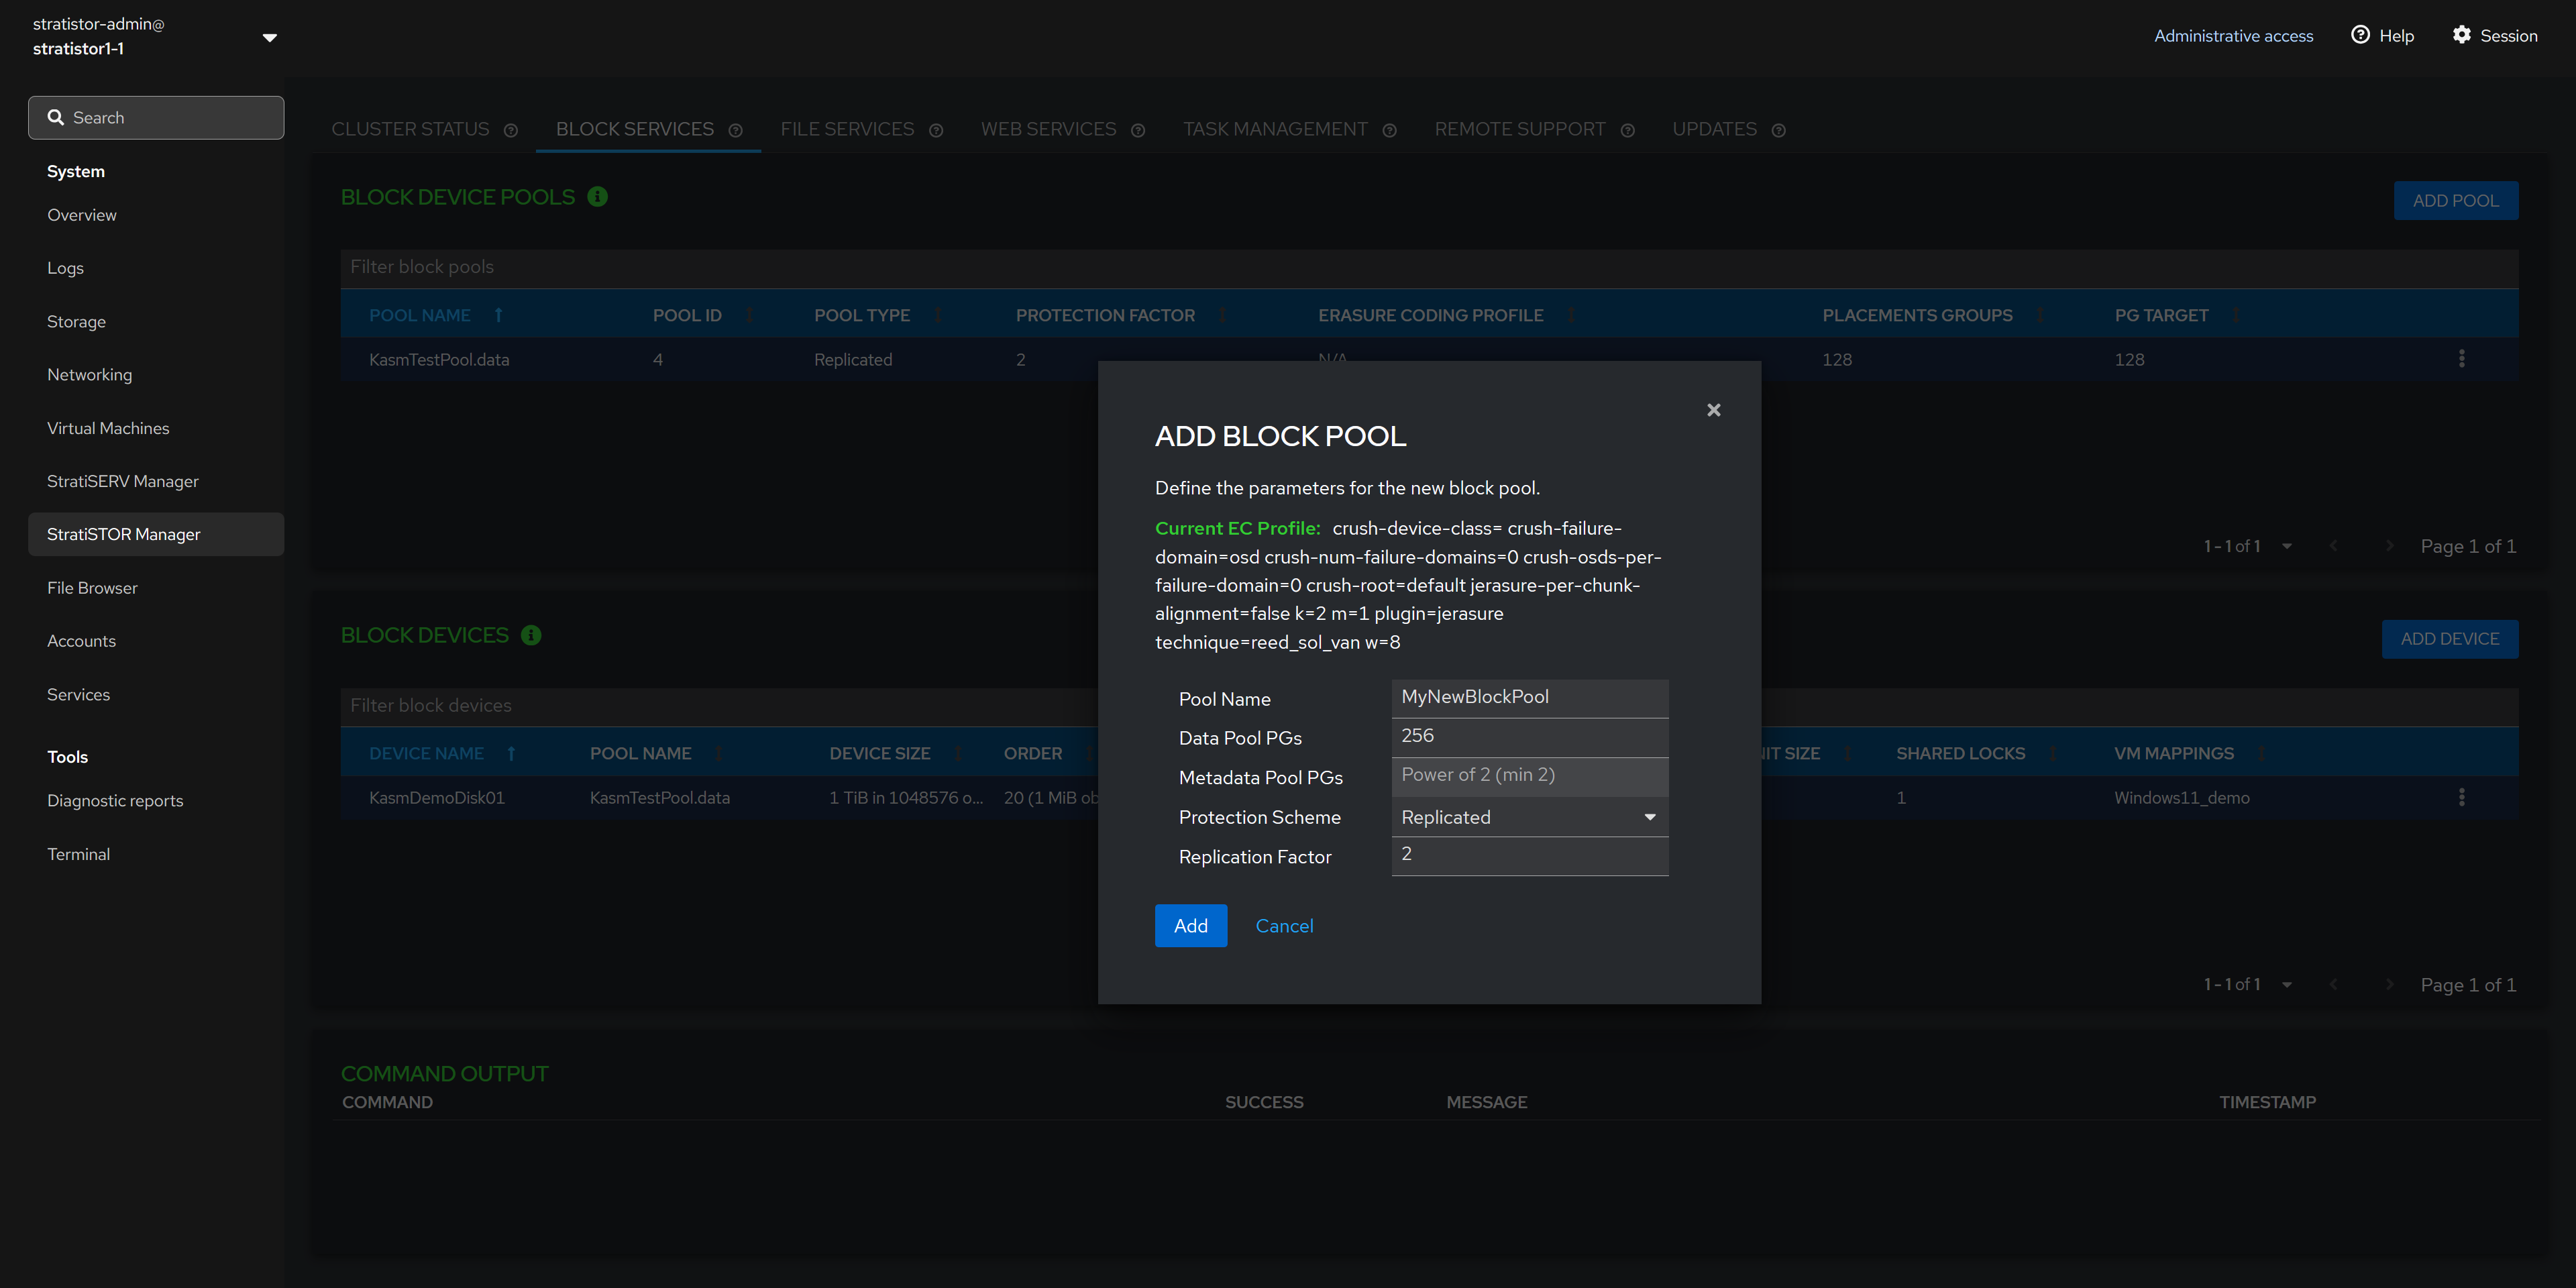Open block pools items-per-page dropdown
2576x1288 pixels.
2286,546
